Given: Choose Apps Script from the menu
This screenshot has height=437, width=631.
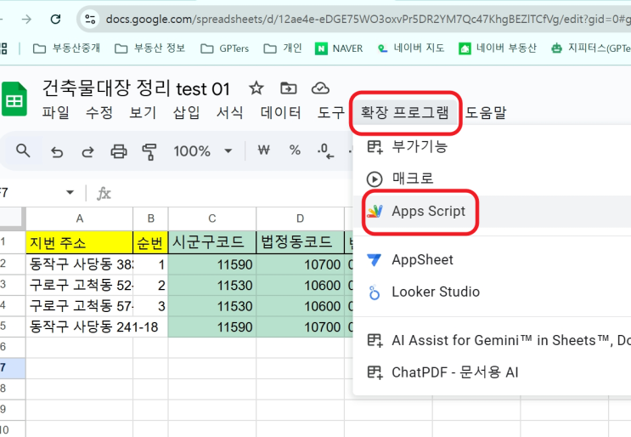Looking at the screenshot, I should (428, 211).
